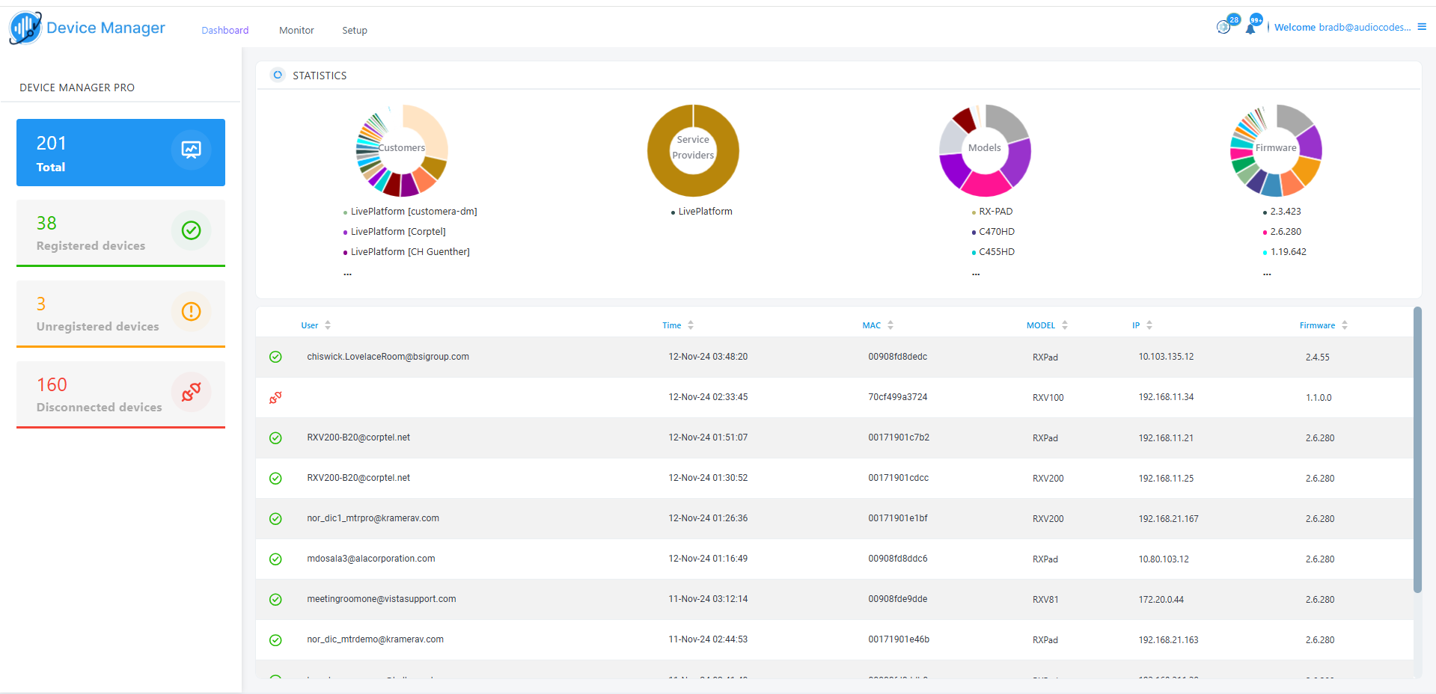Click firmware 2.4.55 cell
The image size is (1436, 694).
tap(1317, 357)
